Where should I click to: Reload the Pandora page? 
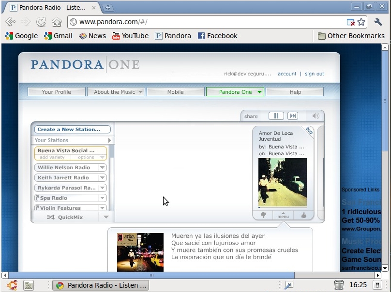pos(41,22)
